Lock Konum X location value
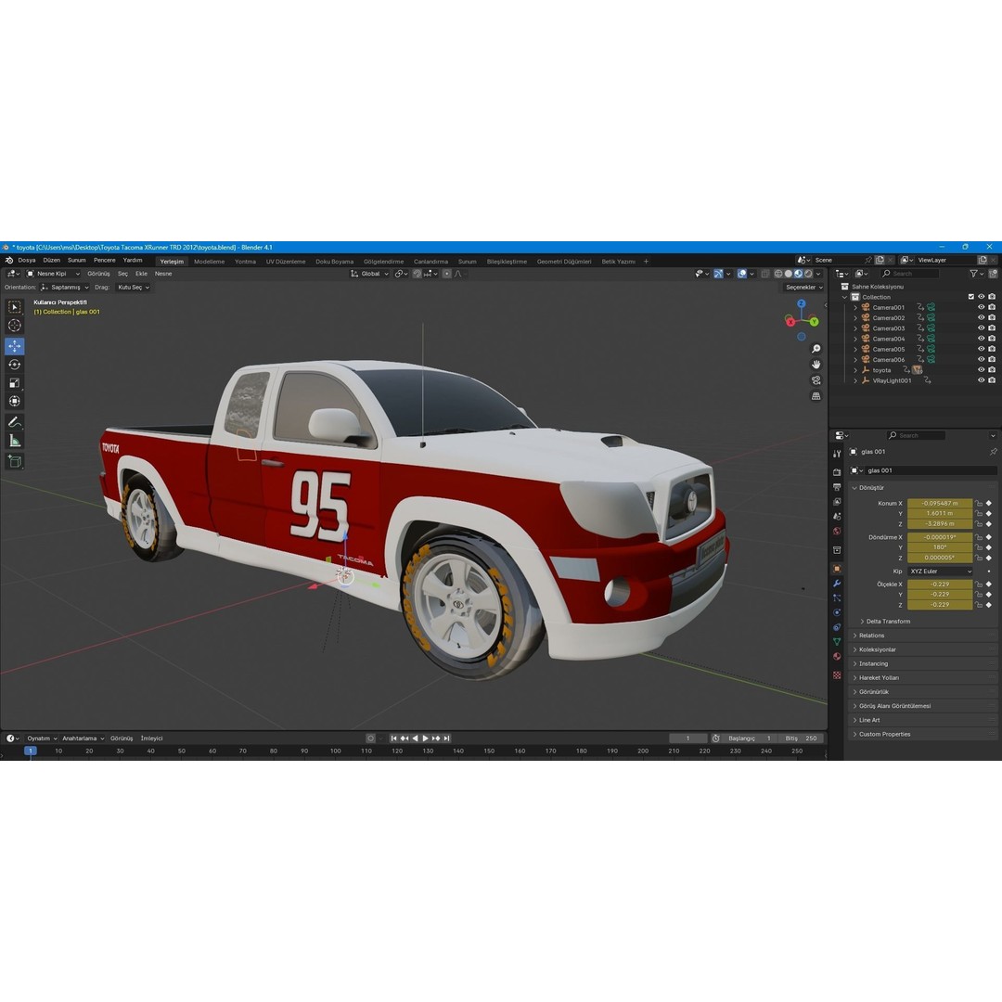 click(x=979, y=504)
